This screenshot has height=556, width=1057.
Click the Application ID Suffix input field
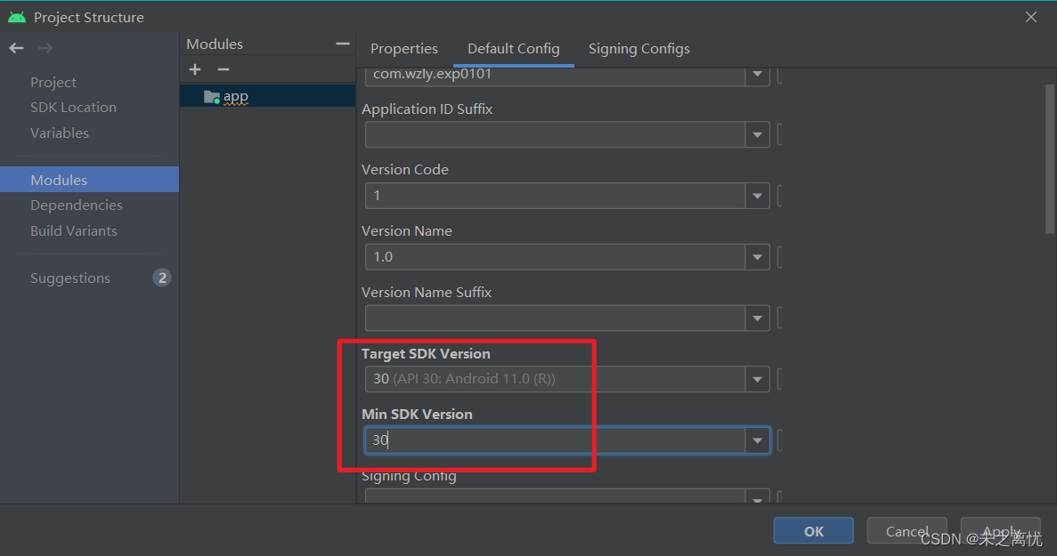click(x=556, y=134)
